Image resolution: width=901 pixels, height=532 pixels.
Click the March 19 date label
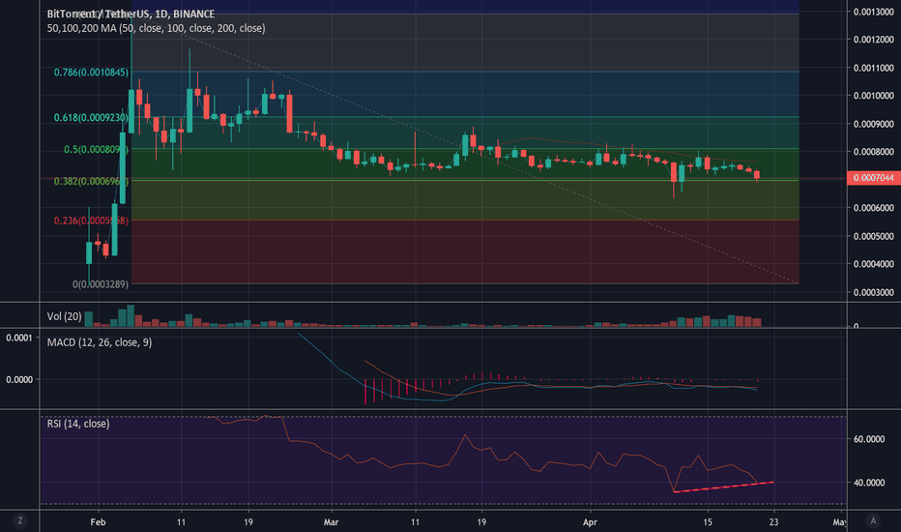pos(481,522)
